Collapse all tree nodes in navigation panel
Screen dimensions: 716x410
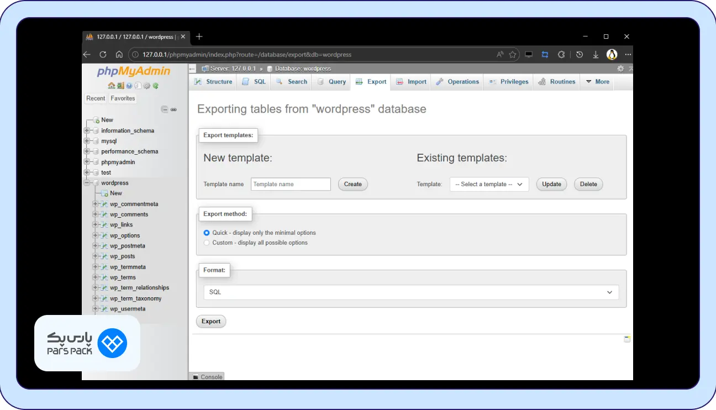(x=165, y=109)
